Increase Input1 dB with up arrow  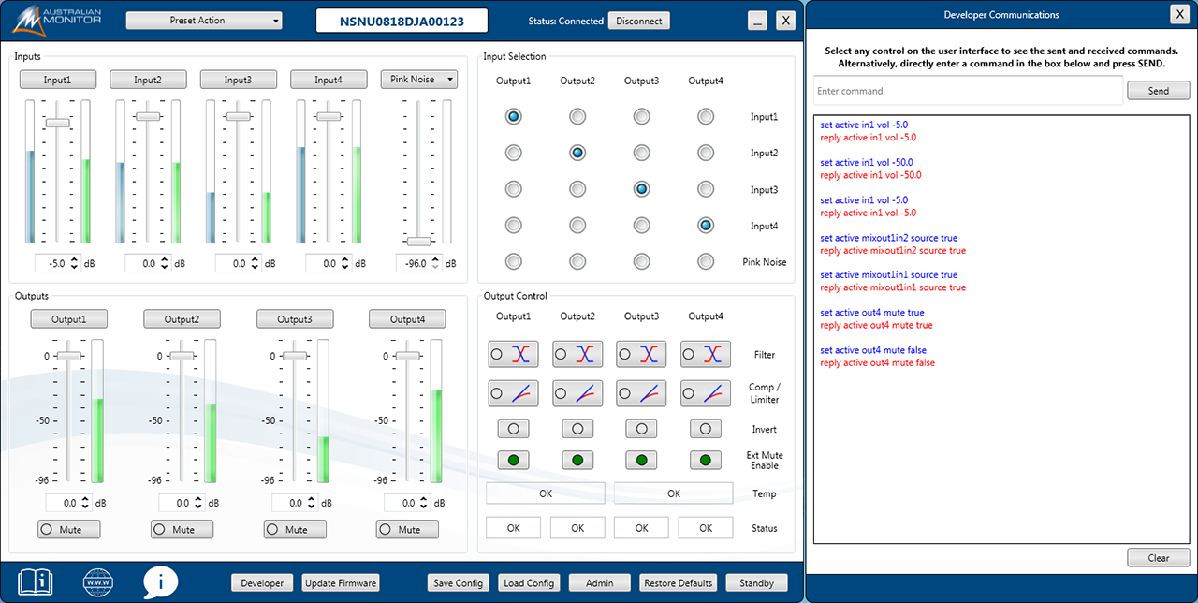click(75, 260)
